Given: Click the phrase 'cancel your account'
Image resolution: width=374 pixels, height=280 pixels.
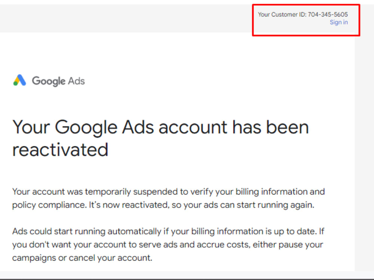Looking at the screenshot, I should click(111, 258).
